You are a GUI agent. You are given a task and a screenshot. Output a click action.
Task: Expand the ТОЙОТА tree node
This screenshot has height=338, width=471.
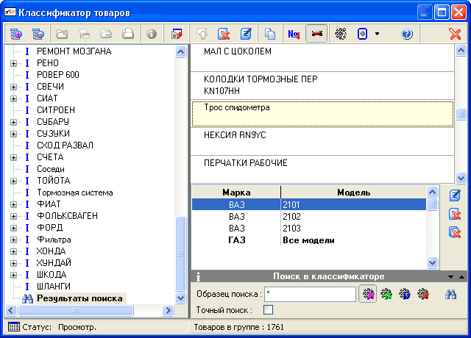pos(13,181)
